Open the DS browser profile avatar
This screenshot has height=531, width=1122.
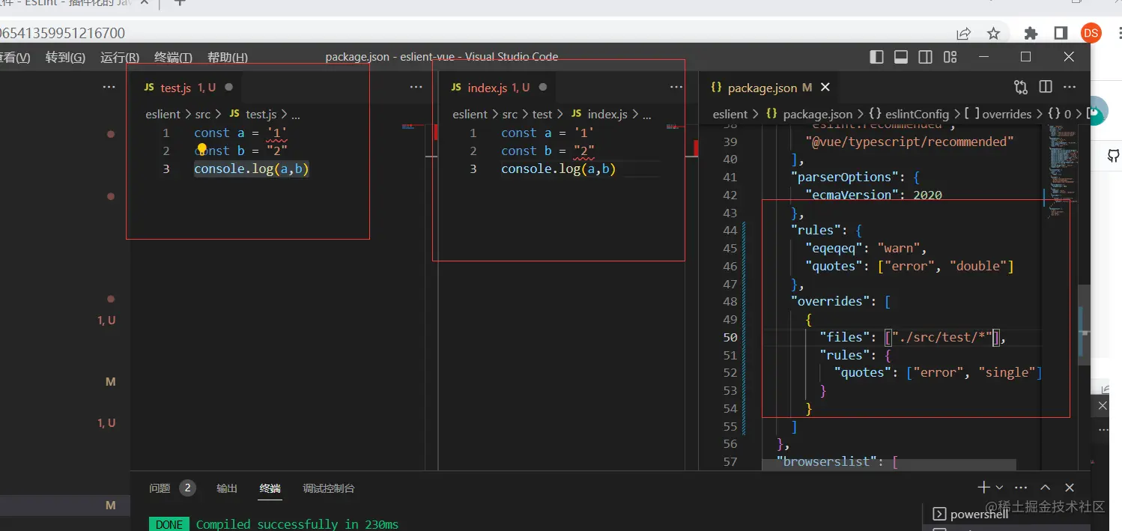tap(1091, 32)
